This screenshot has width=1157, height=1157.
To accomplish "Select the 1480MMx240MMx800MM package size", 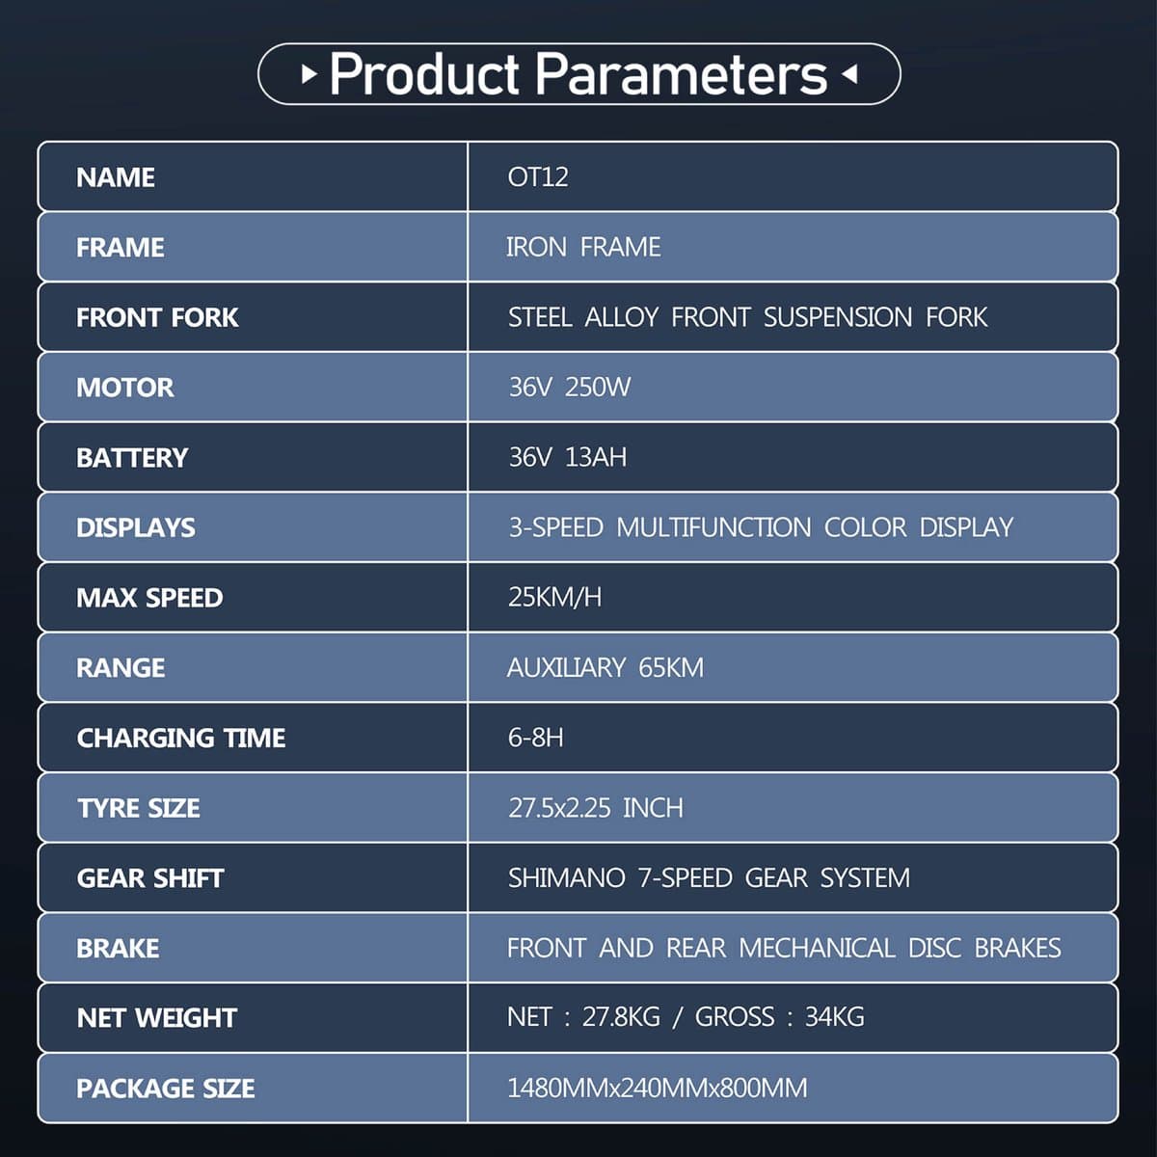I will [x=658, y=1089].
